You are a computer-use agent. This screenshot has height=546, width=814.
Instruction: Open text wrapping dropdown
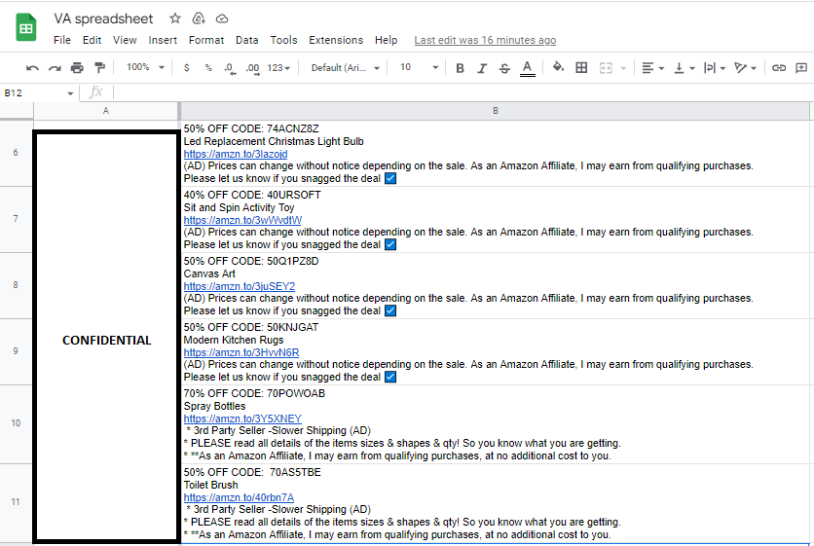[715, 68]
